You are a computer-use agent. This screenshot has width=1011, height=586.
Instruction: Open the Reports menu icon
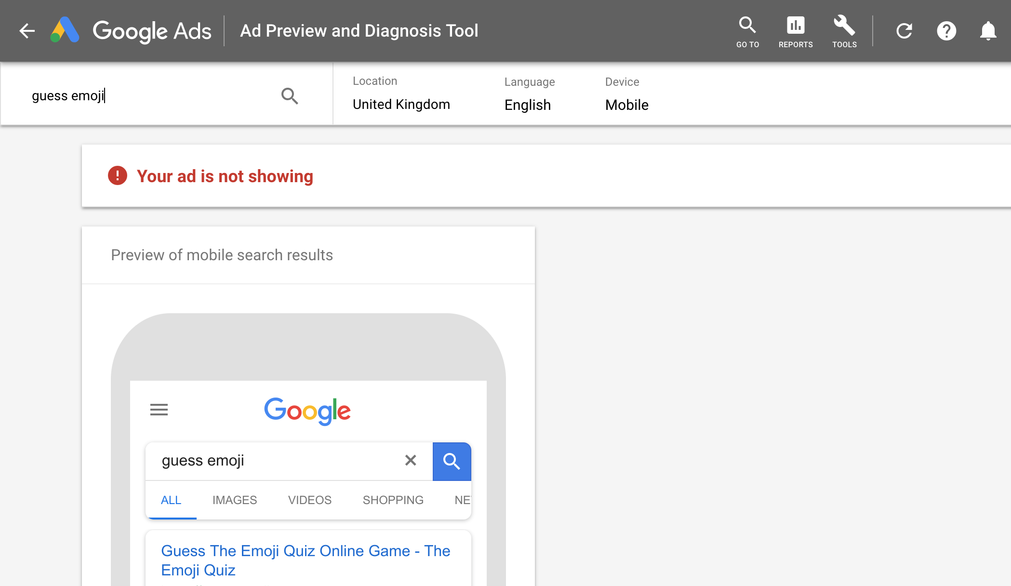796,32
